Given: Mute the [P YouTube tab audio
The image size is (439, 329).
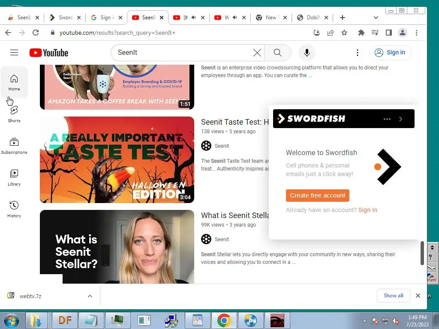Looking at the screenshot, I should point(194,18).
